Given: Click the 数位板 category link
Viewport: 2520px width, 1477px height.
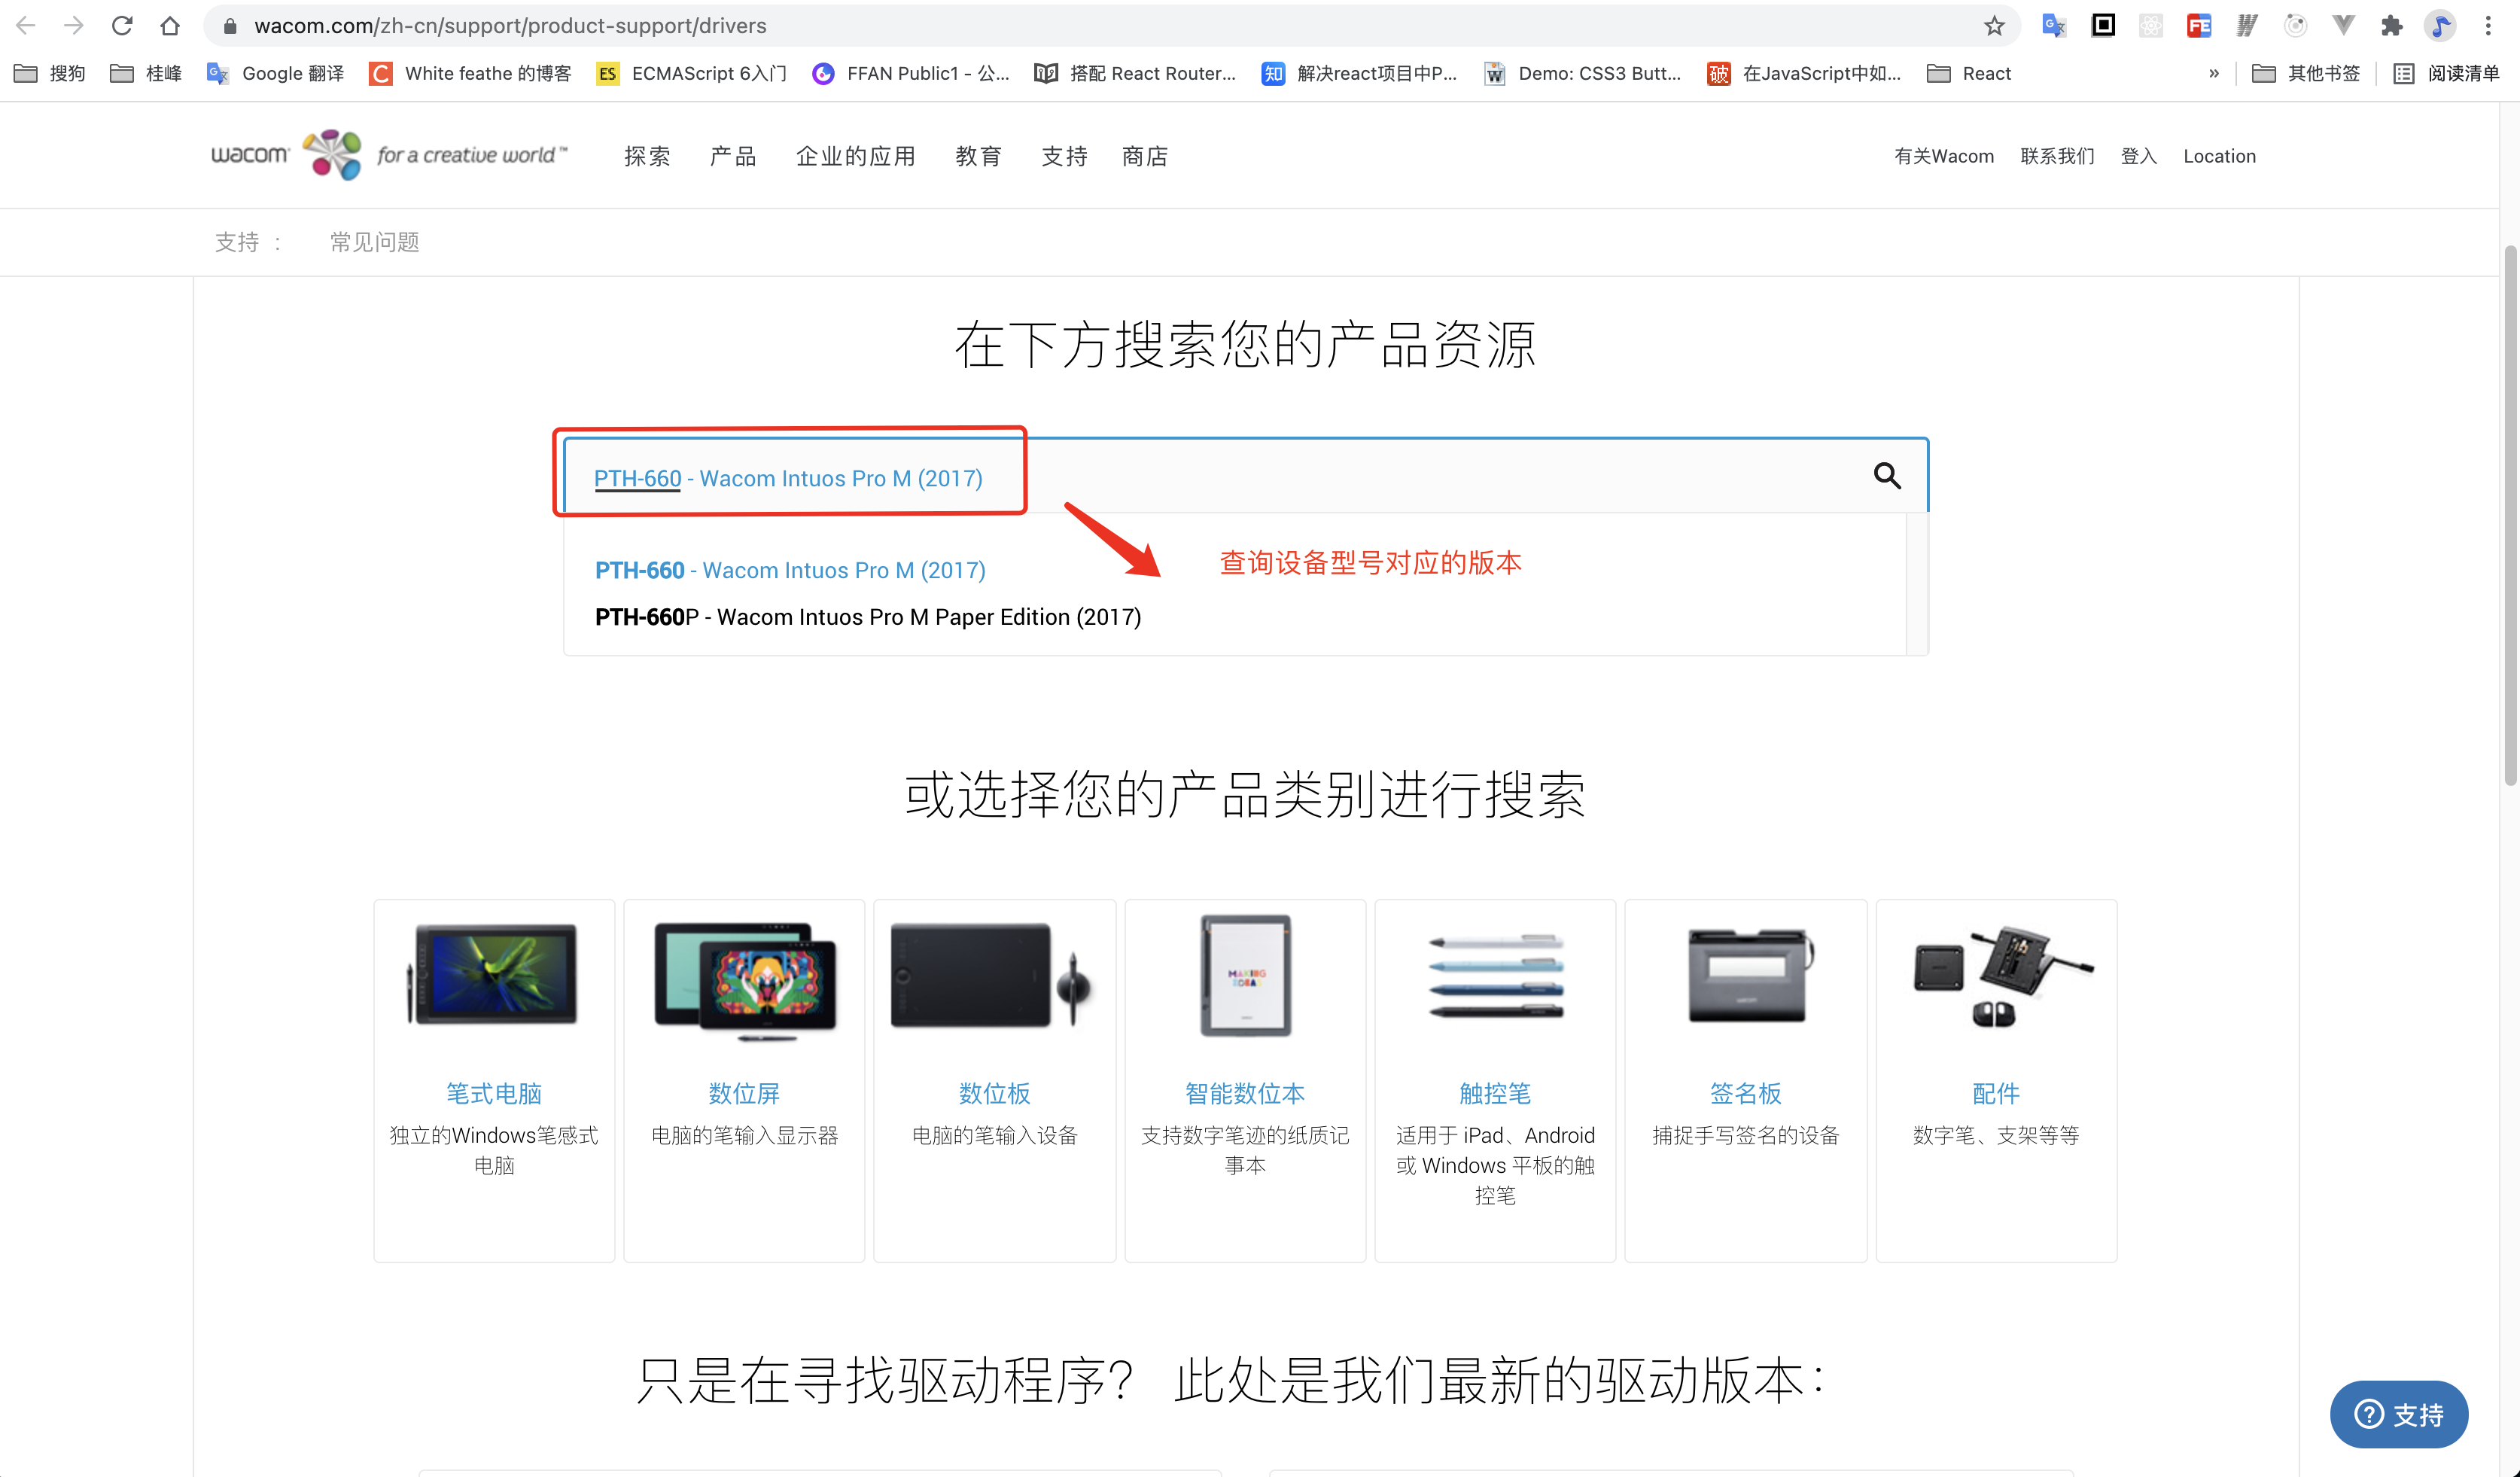Looking at the screenshot, I should pyautogui.click(x=994, y=1093).
